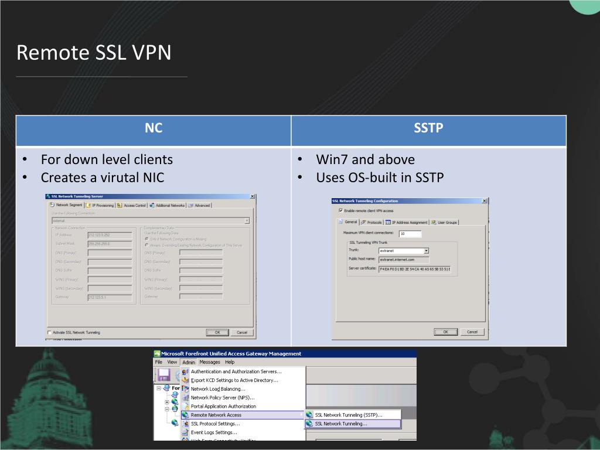Check Activate SSL Network Tunneling
Image resolution: width=600 pixels, height=450 pixels.
pyautogui.click(x=49, y=333)
